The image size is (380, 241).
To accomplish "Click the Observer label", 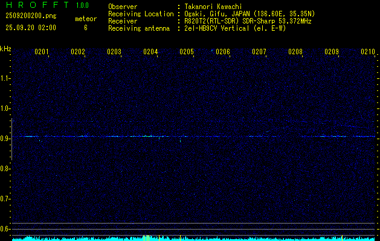I will [123, 7].
